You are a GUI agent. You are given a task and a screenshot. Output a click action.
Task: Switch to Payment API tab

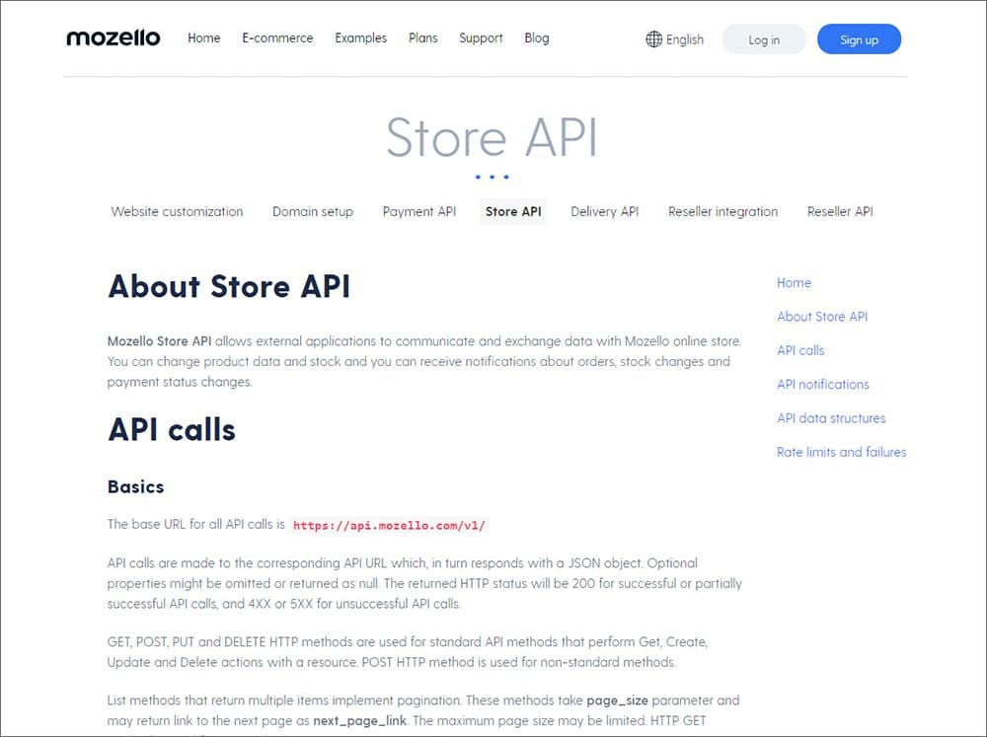point(419,211)
